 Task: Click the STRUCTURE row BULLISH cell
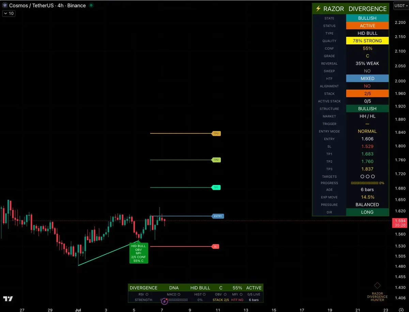(367, 109)
